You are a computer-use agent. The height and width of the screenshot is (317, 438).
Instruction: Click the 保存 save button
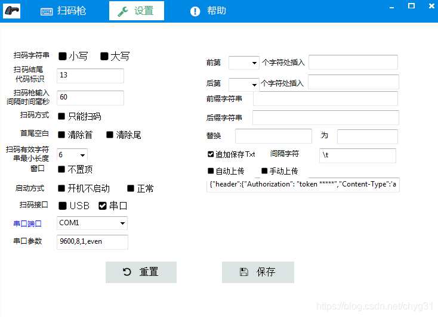[x=258, y=272]
